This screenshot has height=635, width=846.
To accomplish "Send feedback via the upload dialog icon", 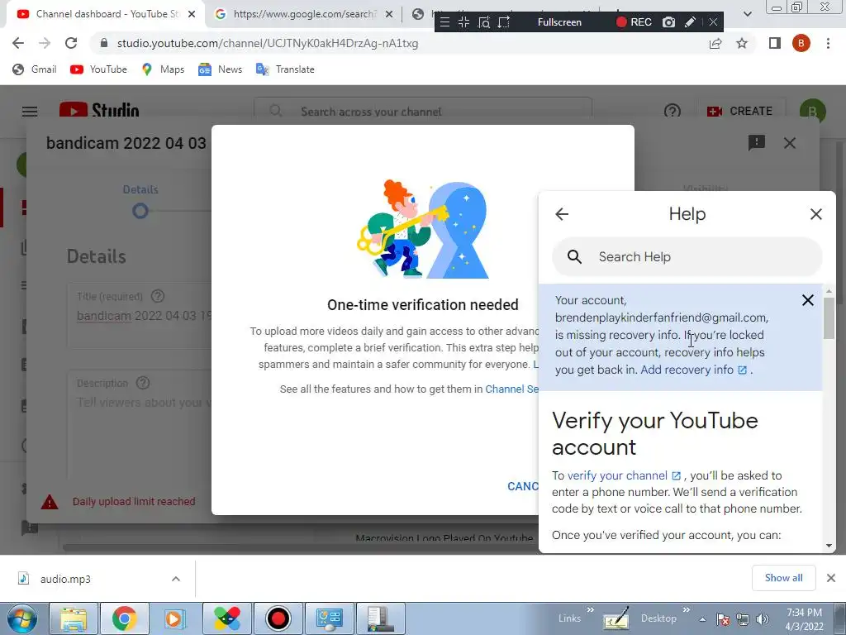I will (x=757, y=142).
